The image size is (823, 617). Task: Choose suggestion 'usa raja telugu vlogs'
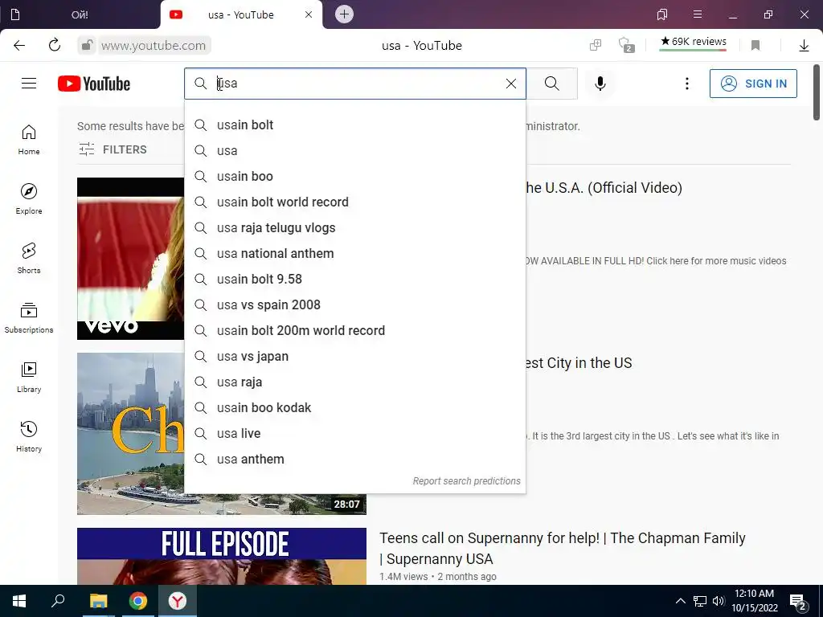click(354, 227)
